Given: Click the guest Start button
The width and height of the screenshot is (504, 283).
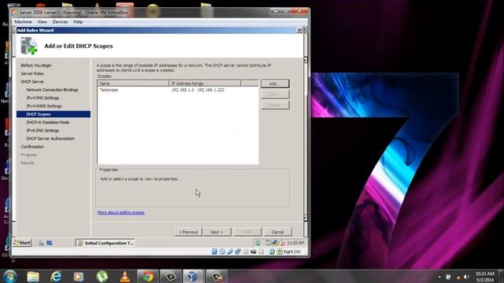Looking at the screenshot, I should (x=22, y=243).
